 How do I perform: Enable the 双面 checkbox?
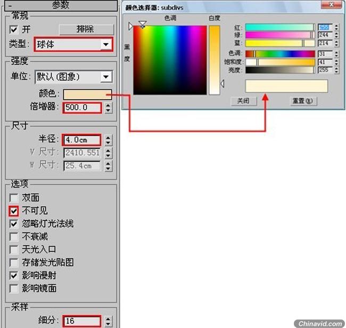tap(14, 198)
